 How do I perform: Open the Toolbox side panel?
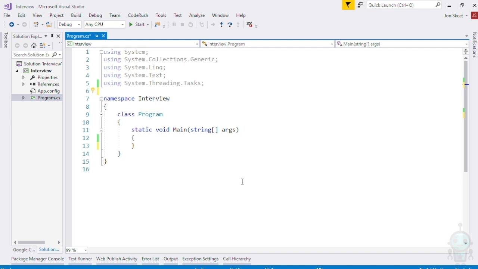coord(6,40)
